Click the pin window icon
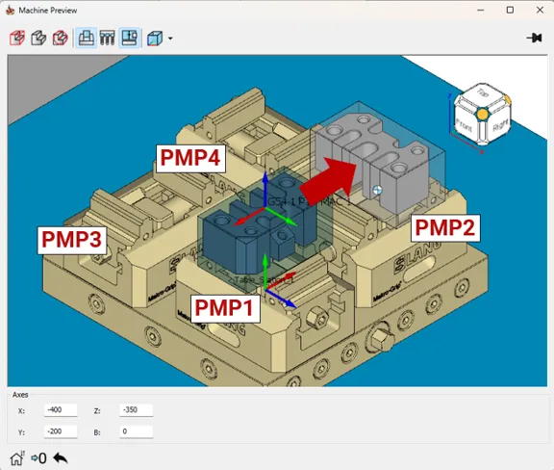The width and height of the screenshot is (554, 470). pos(534,38)
